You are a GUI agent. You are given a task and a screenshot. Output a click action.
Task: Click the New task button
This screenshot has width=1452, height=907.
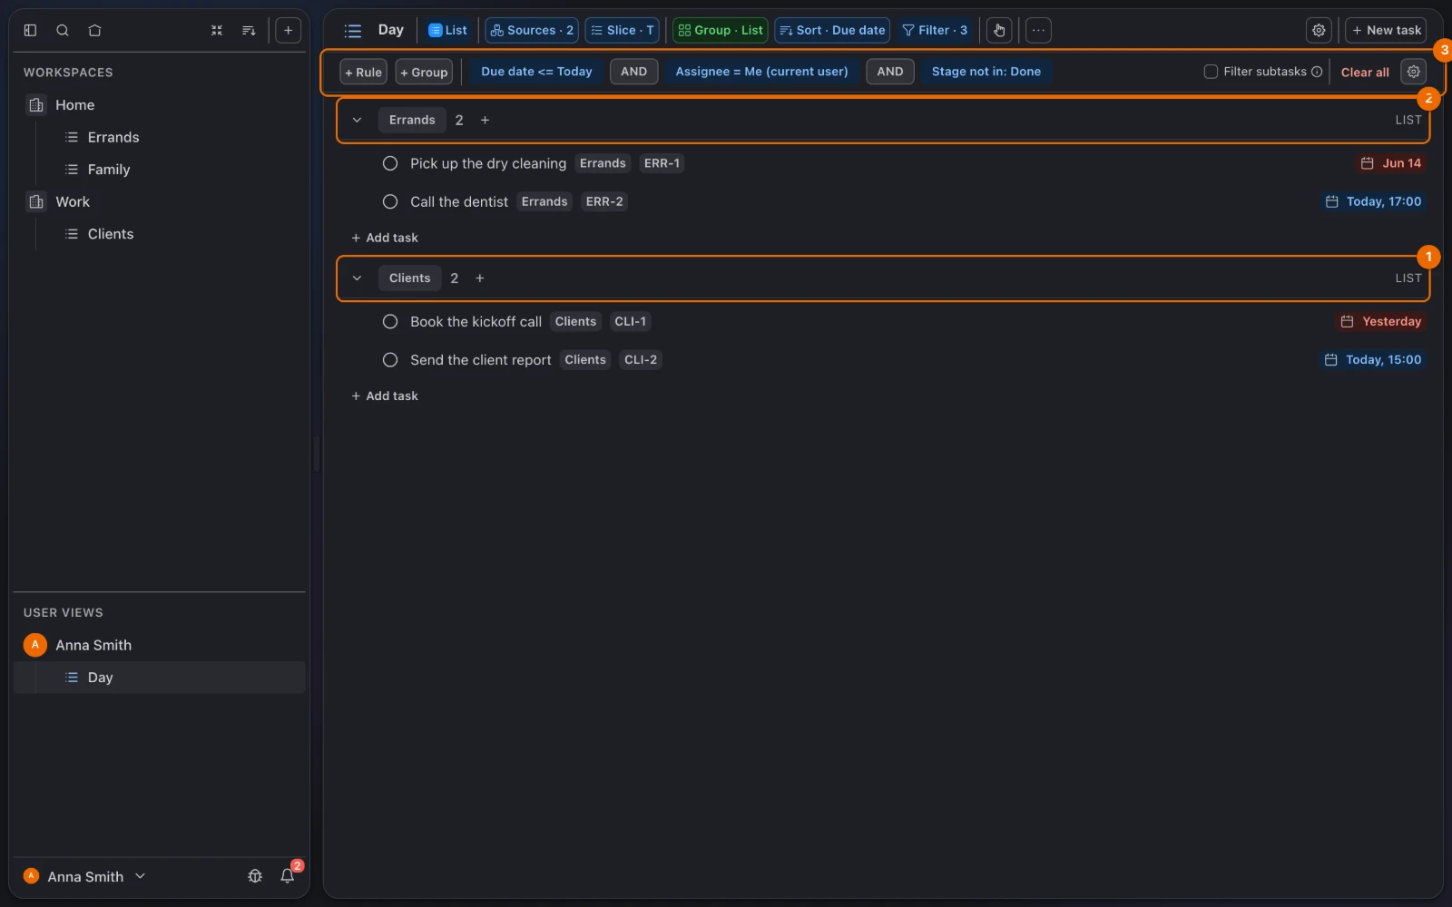pos(1386,30)
